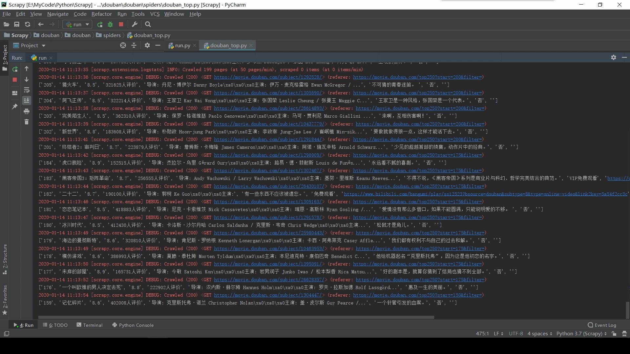Open the File menu
The image size is (630, 354).
pos(7,14)
